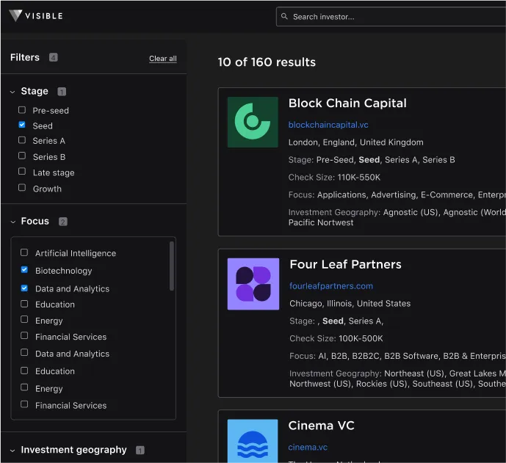
Task: Check the first Financial Services checkbox
Action: [24, 335]
